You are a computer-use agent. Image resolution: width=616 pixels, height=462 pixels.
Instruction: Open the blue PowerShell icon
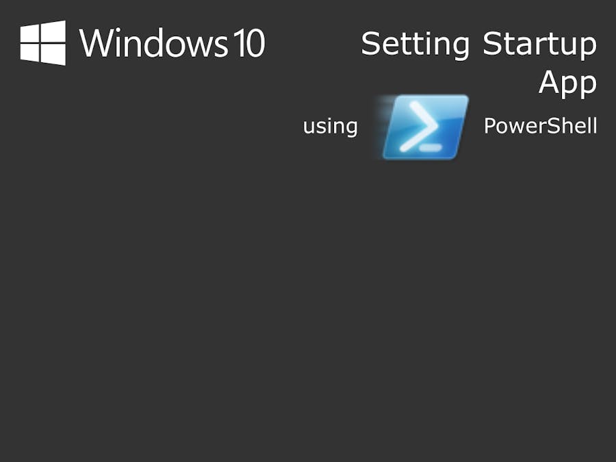[x=425, y=127]
